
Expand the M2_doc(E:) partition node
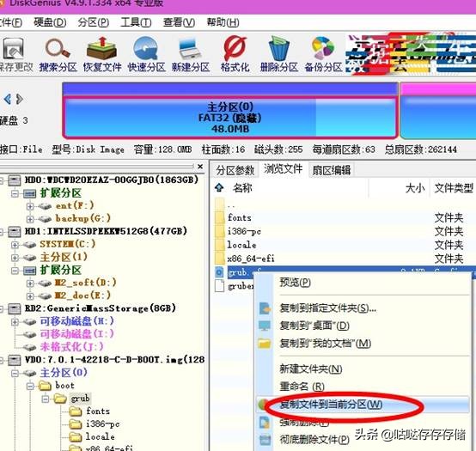[x=30, y=296]
